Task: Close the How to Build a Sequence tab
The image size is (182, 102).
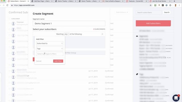Action: click(123, 1)
